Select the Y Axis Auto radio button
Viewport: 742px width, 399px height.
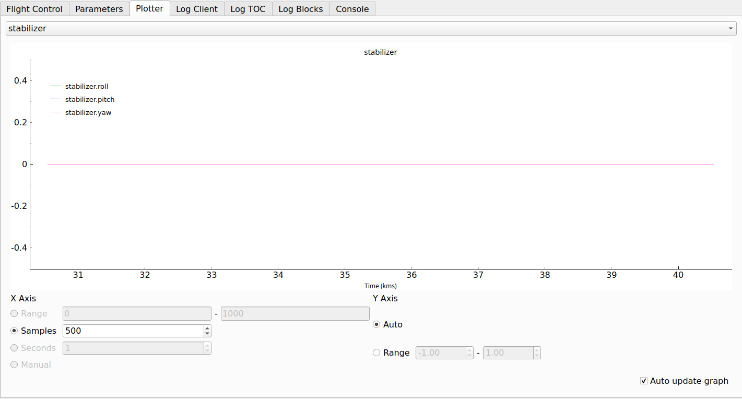pyautogui.click(x=376, y=325)
